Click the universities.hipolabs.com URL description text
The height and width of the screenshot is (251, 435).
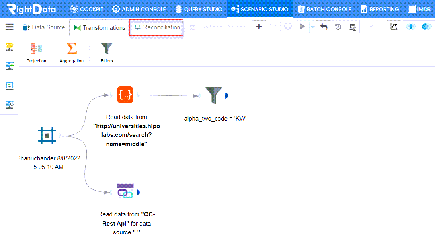click(x=127, y=130)
